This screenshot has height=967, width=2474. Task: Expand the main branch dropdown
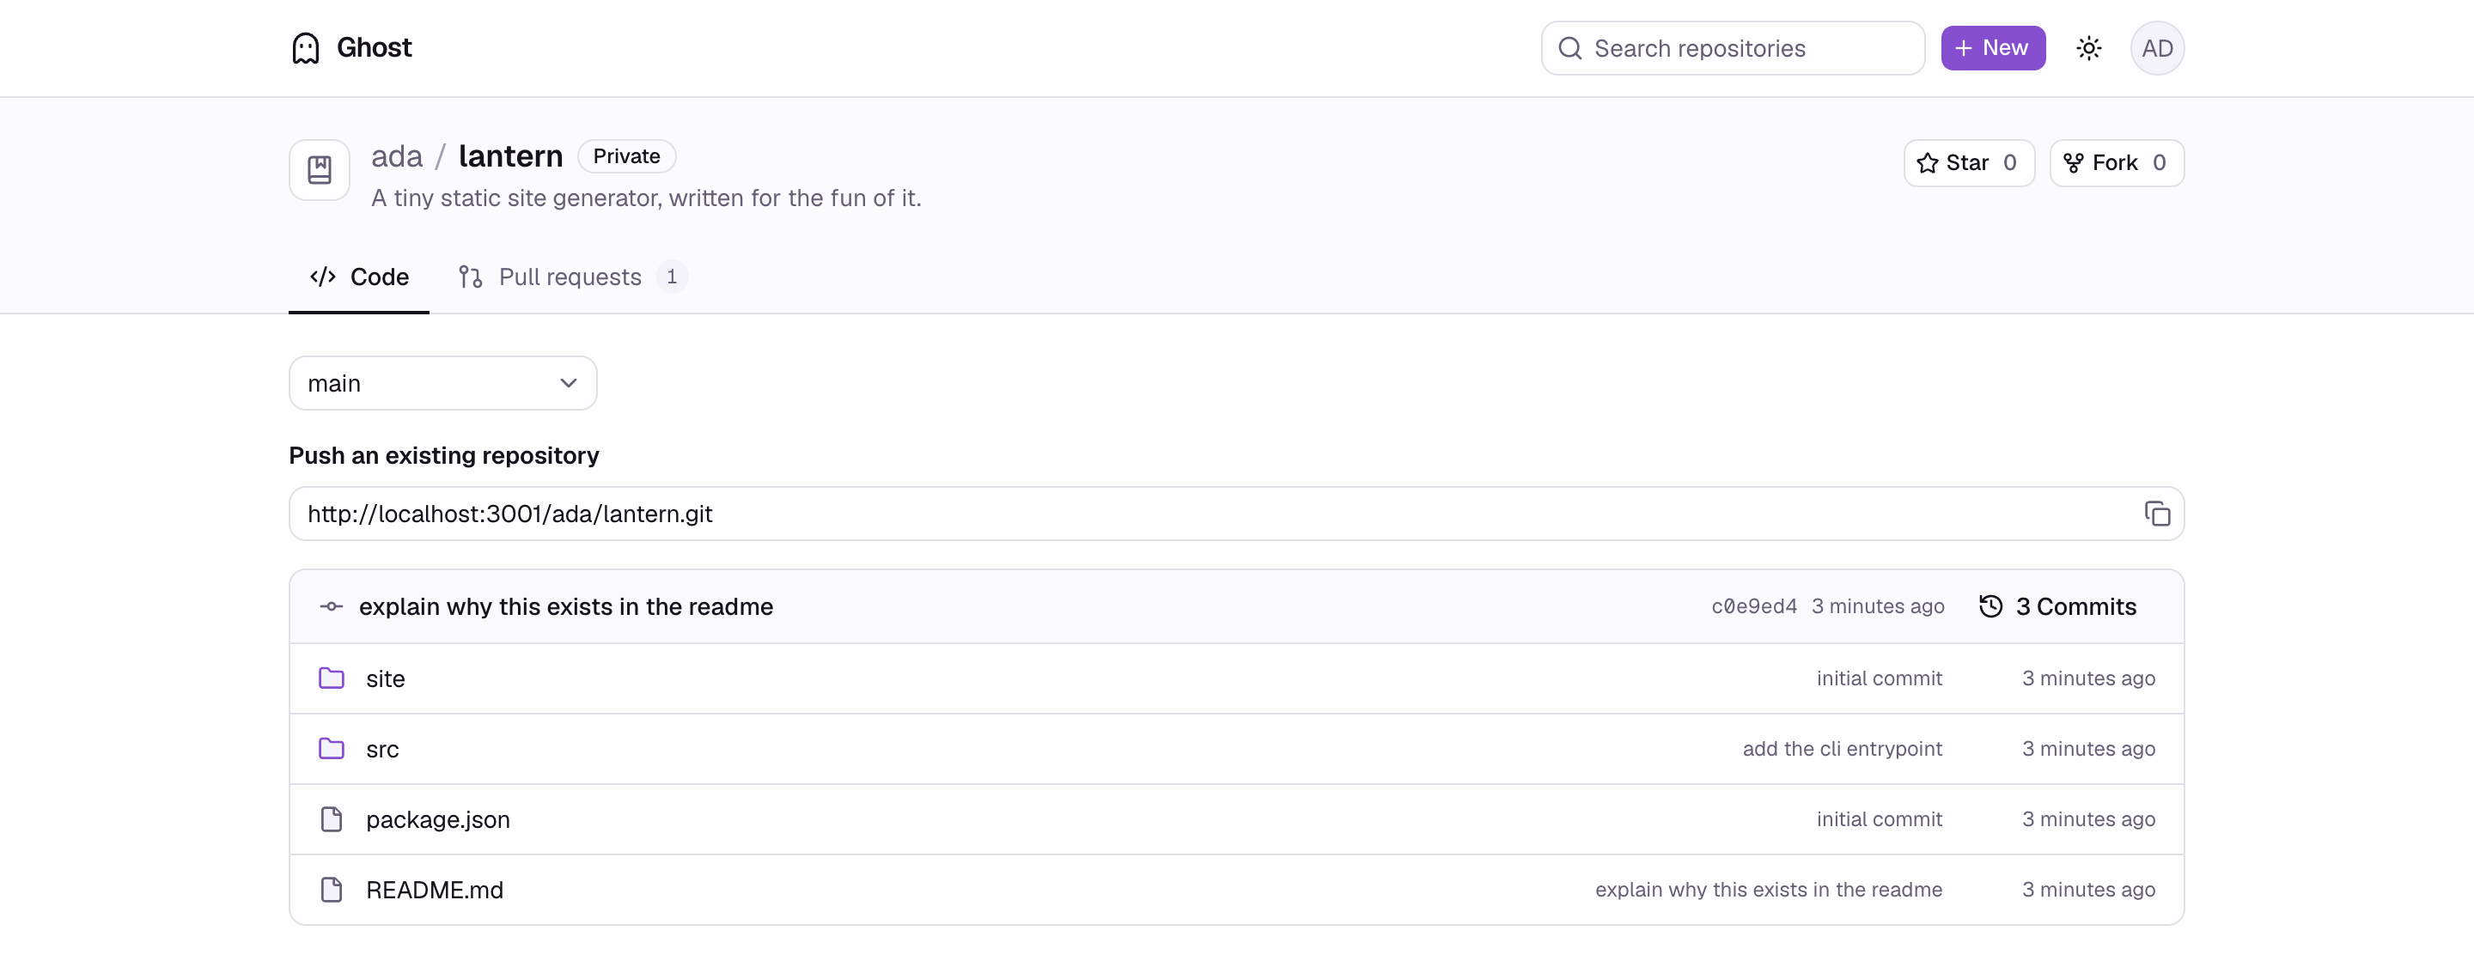[442, 383]
